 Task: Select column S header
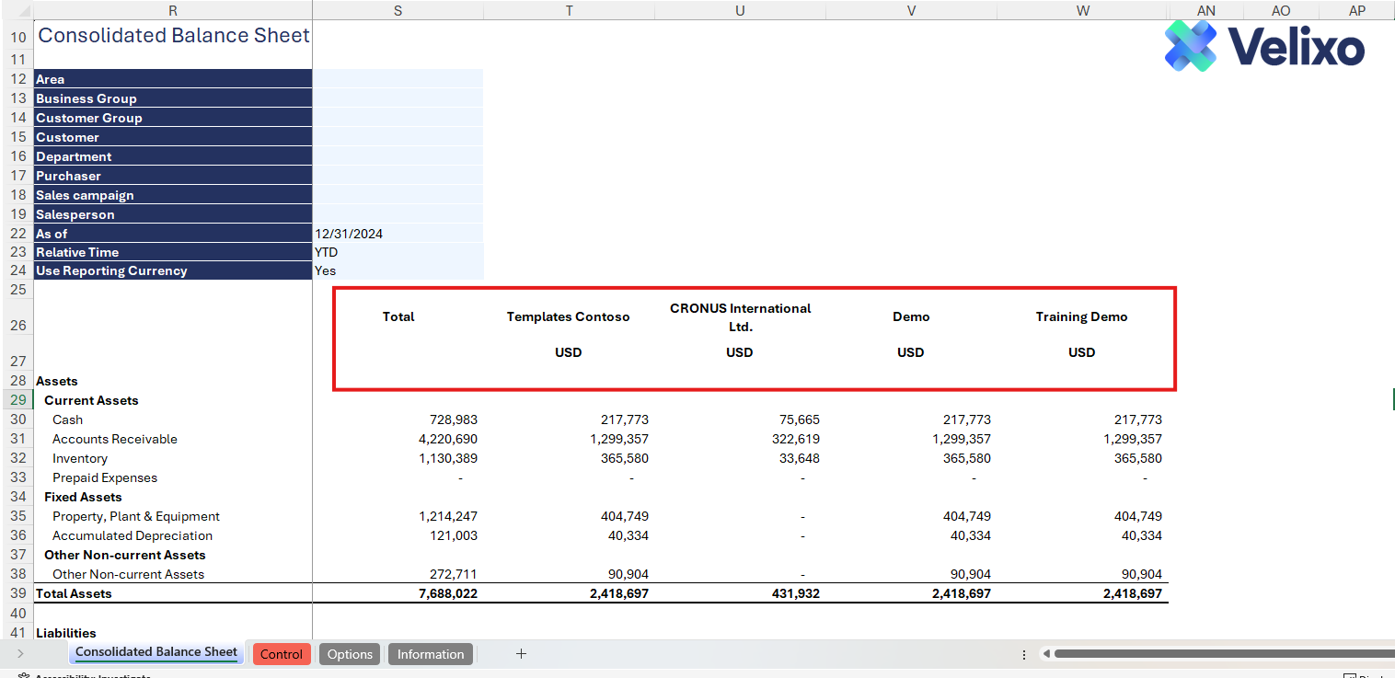(x=398, y=10)
